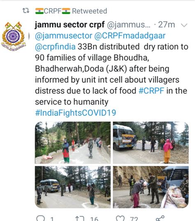Open the @crpfindia mention link
Screen dimensions: 195x221
[x=55, y=47]
